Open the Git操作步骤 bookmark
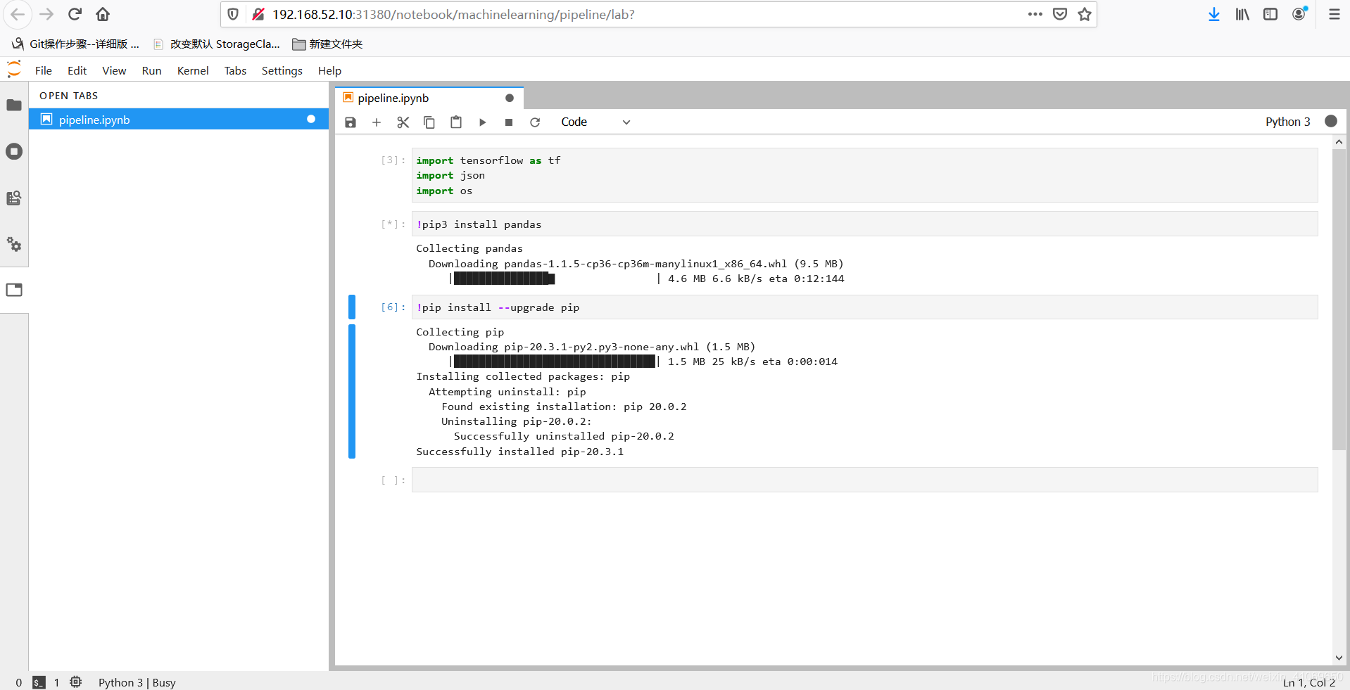Image resolution: width=1350 pixels, height=690 pixels. pyautogui.click(x=83, y=44)
